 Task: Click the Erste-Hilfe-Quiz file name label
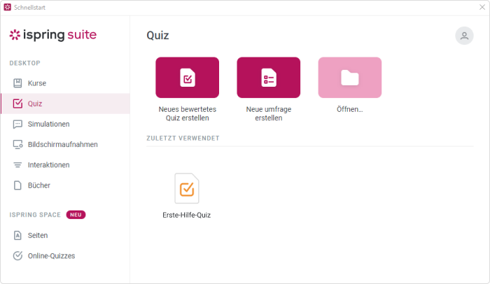click(x=187, y=215)
